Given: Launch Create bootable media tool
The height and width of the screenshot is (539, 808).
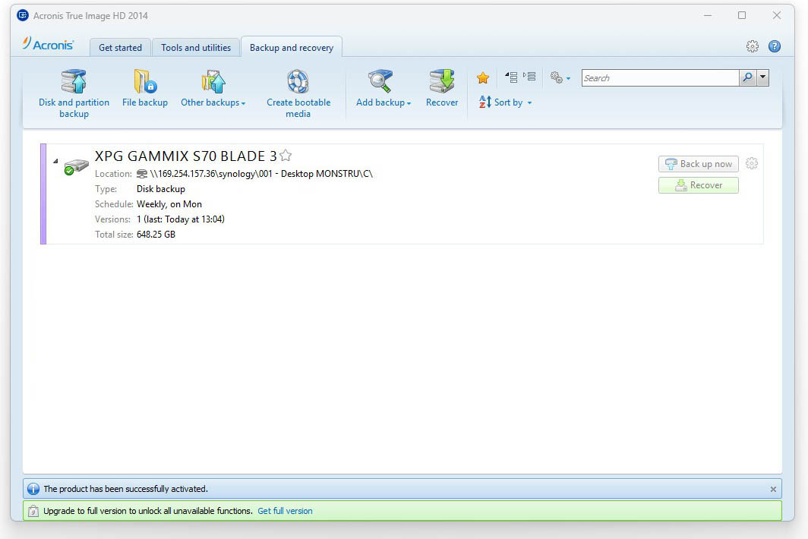Looking at the screenshot, I should coord(298,94).
